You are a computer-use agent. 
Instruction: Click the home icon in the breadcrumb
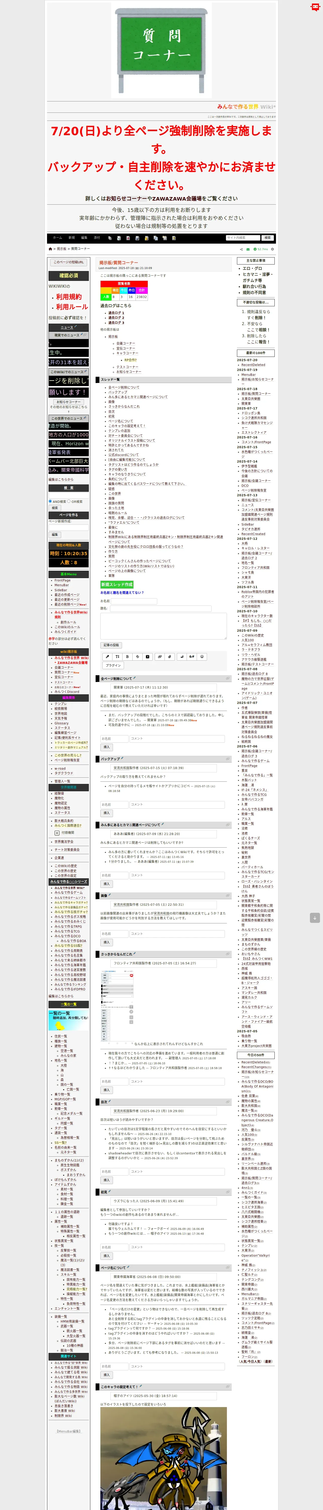click(50, 249)
